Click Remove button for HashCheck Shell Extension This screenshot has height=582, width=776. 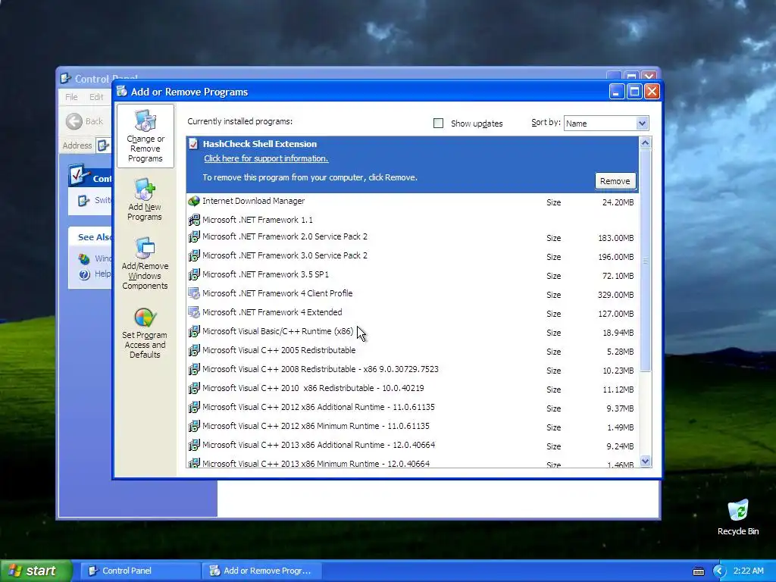click(615, 181)
